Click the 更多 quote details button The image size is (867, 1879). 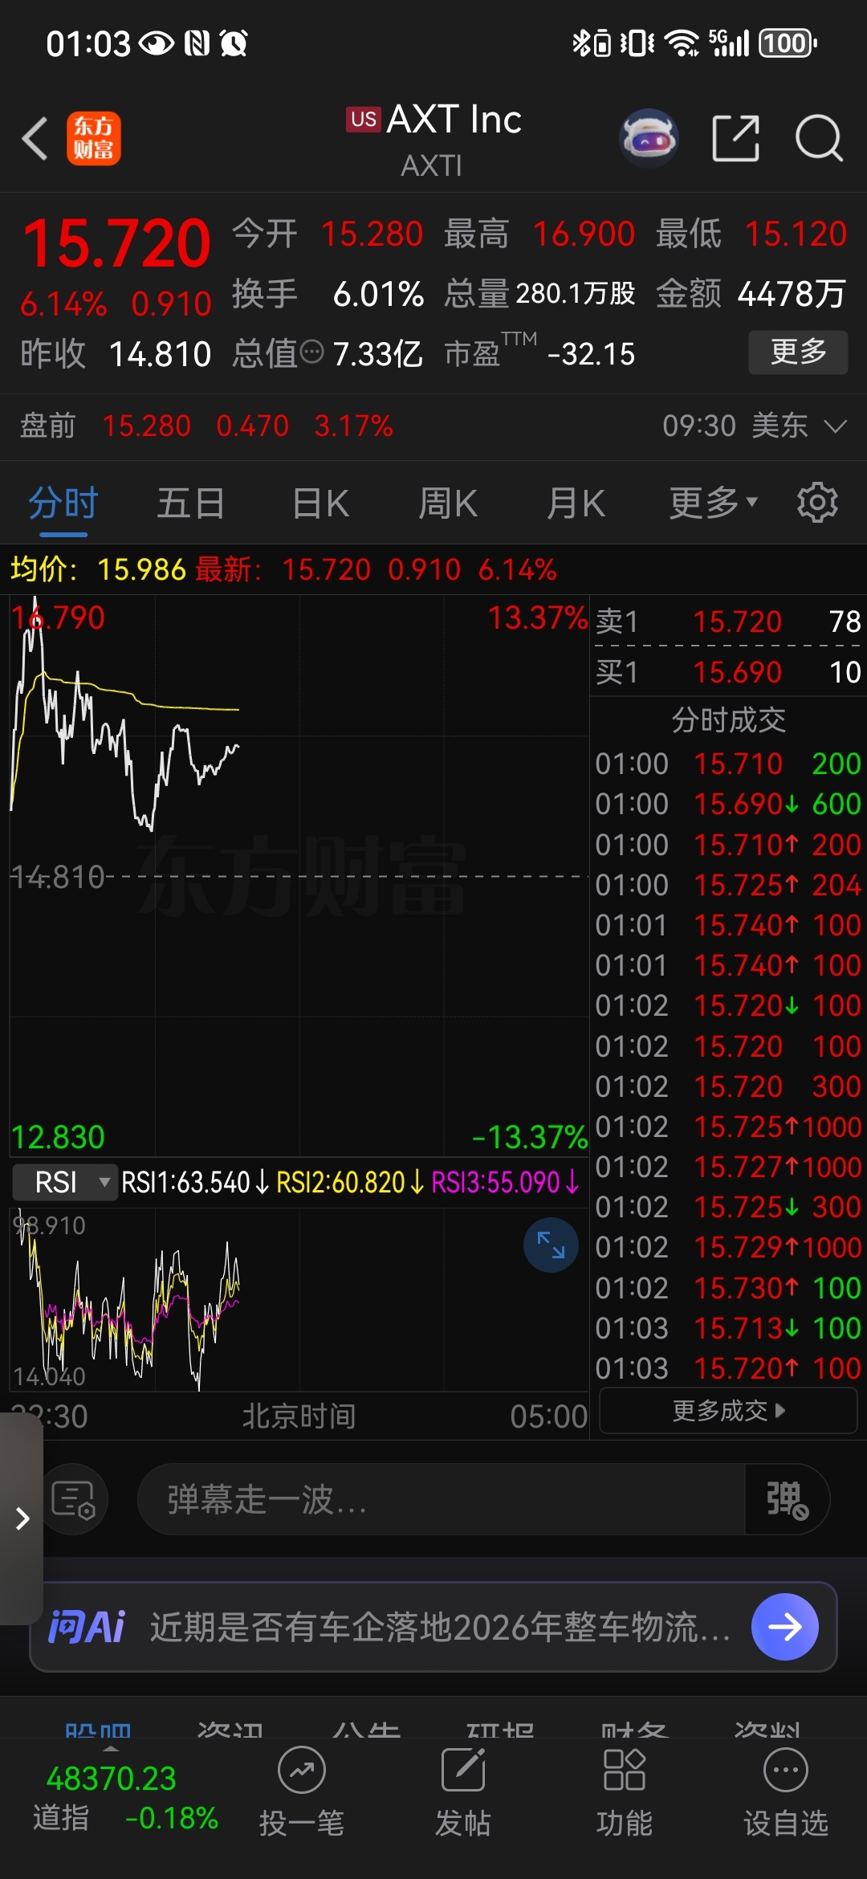pos(798,352)
